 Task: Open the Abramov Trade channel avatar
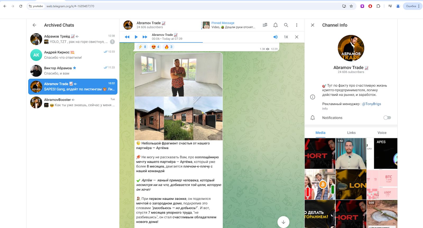pyautogui.click(x=351, y=48)
